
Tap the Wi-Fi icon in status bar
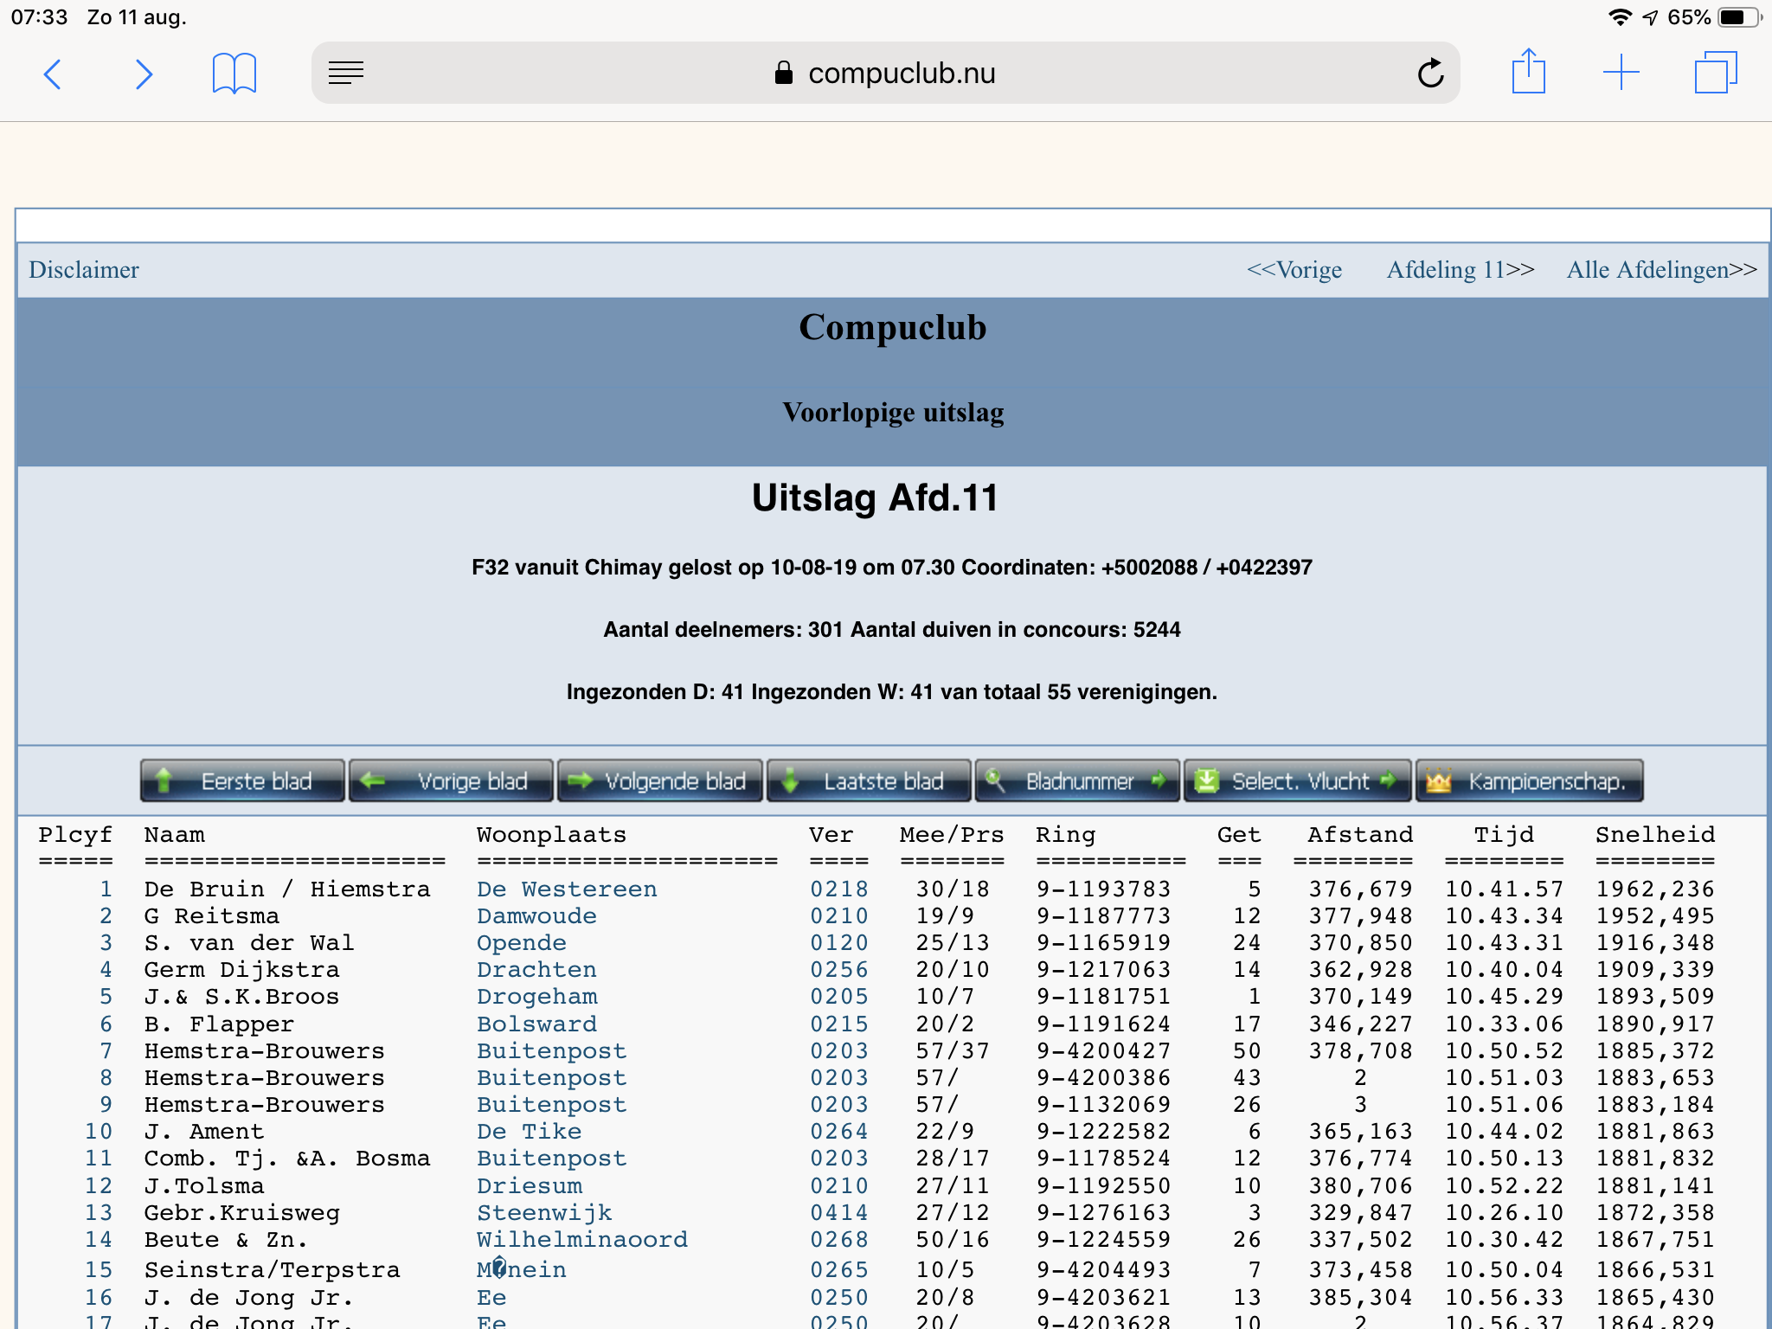click(x=1621, y=17)
